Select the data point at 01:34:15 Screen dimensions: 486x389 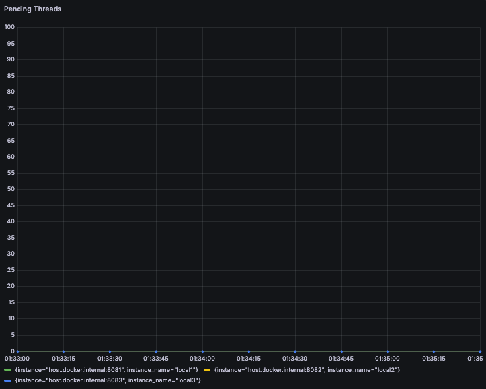(x=249, y=351)
